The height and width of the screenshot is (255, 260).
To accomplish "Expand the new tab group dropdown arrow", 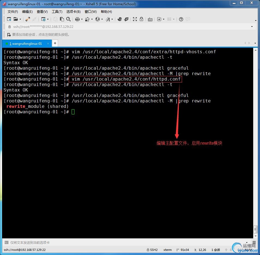I will click(164, 19).
